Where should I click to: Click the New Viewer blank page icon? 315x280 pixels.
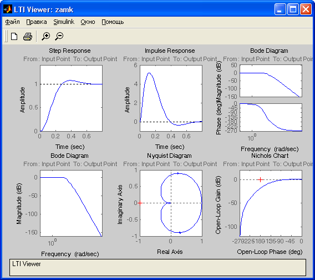pos(14,37)
